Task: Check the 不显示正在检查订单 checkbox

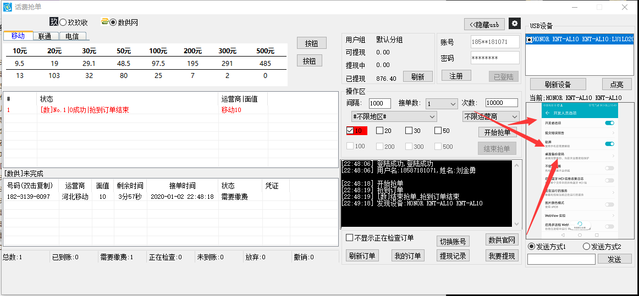Action: tap(350, 238)
